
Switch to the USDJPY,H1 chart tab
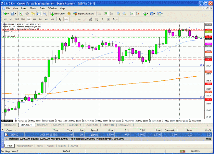click(43, 125)
